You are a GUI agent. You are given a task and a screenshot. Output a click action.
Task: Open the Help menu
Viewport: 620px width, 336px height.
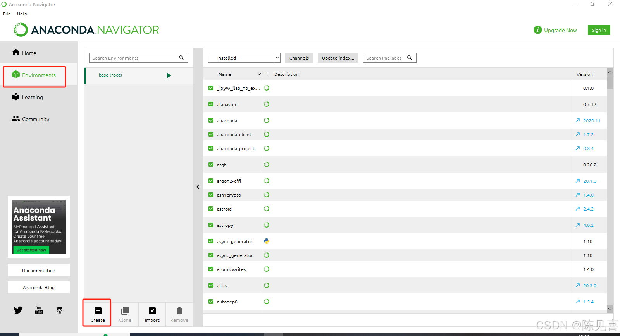(22, 14)
